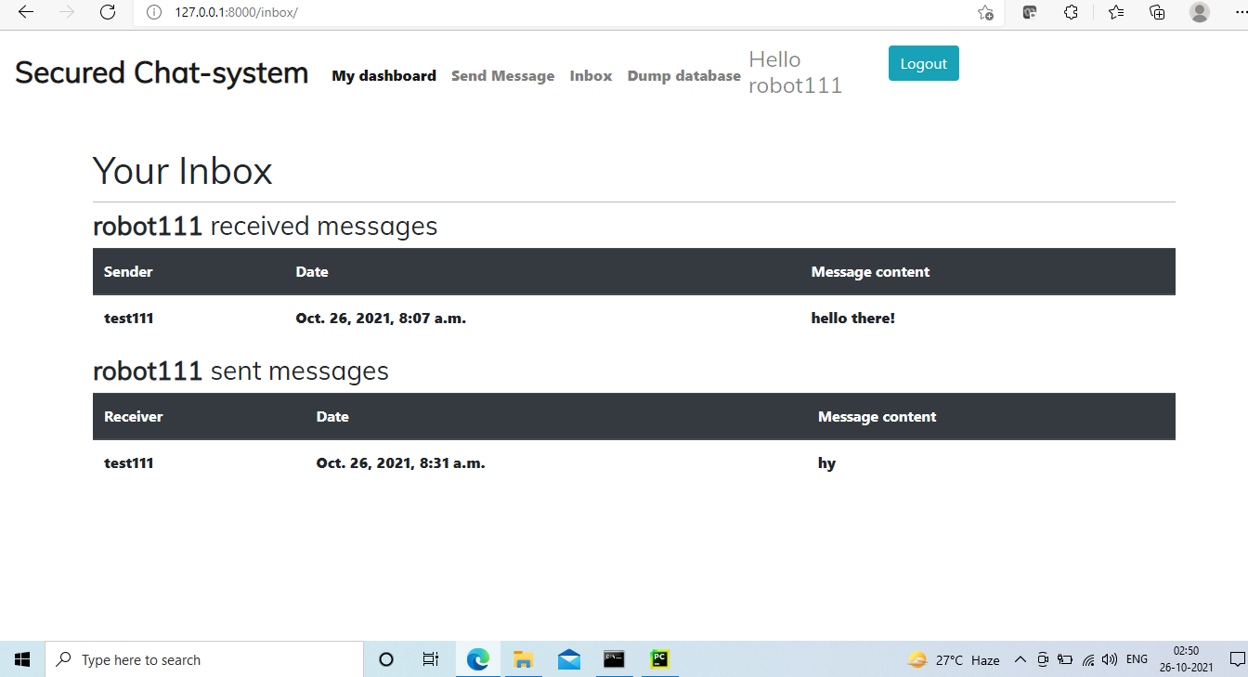Open the notification center icon
Screen dimensions: 1248x677
(x=1236, y=659)
